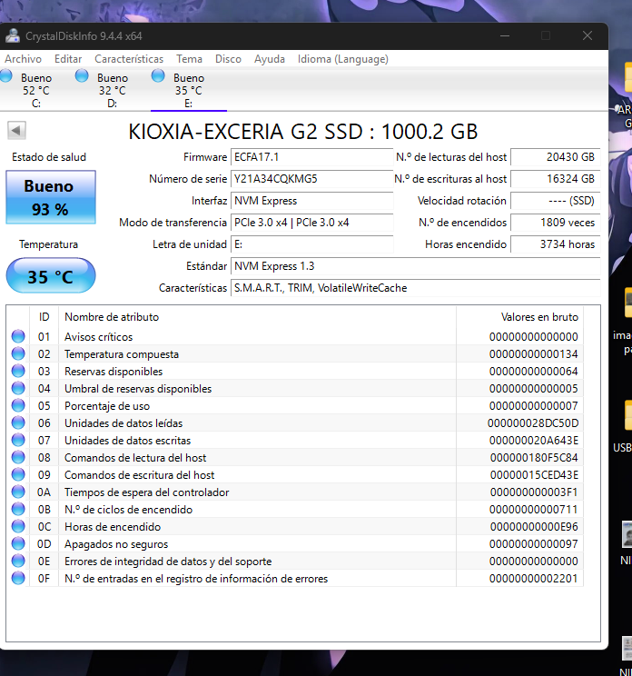632x676 pixels.
Task: Click the ID column header
Action: tap(44, 317)
